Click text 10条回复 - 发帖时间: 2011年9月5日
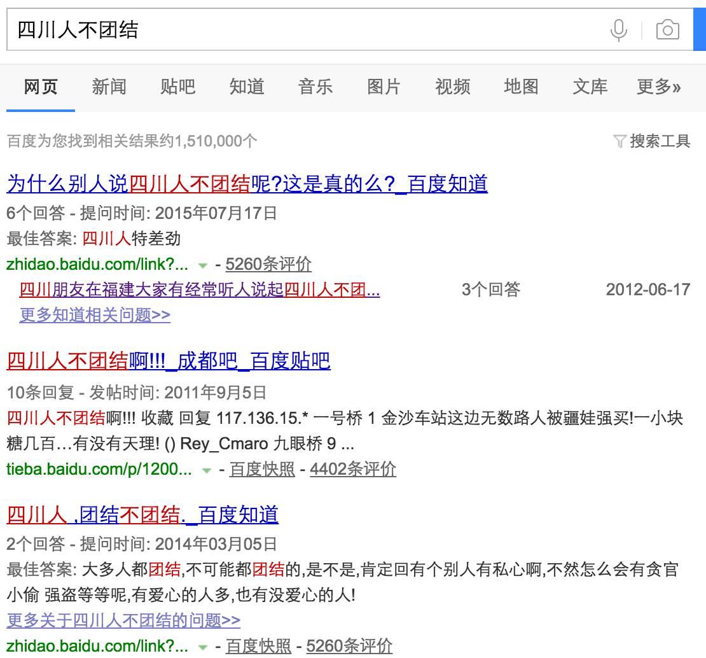 [x=136, y=393]
